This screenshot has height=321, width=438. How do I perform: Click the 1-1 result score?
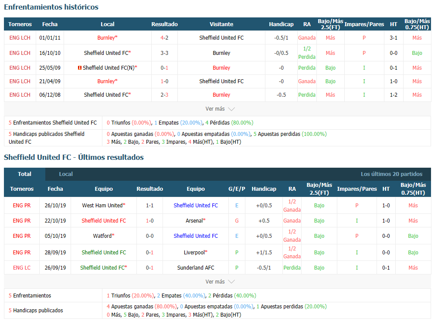150,206
